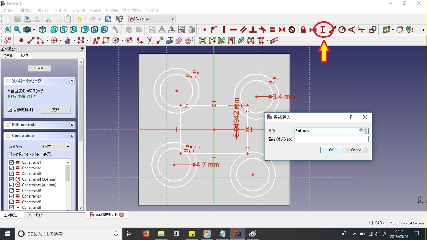
Task: Click the What's This help icon
Action: tap(120, 19)
